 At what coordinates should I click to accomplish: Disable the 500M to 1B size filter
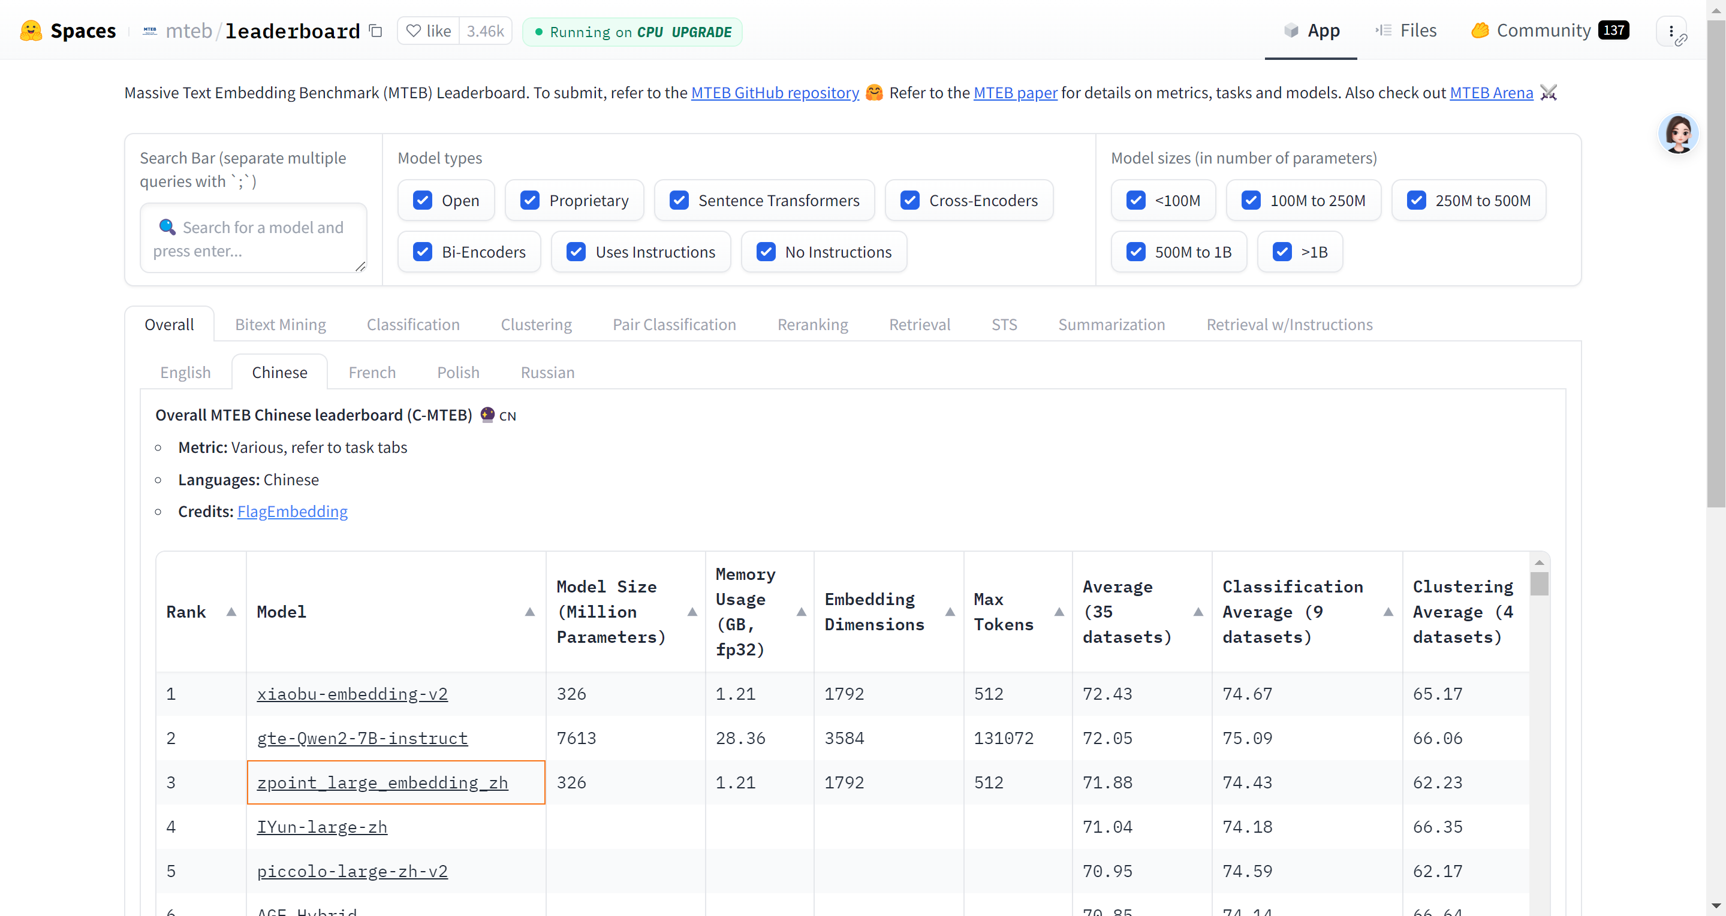coord(1135,252)
